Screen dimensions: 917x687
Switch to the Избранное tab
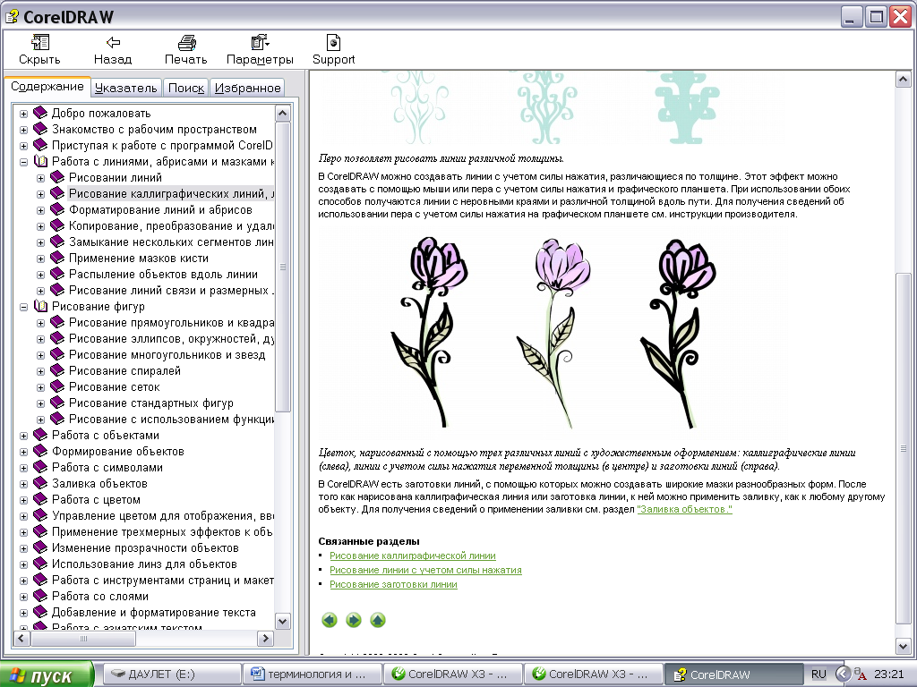[247, 88]
